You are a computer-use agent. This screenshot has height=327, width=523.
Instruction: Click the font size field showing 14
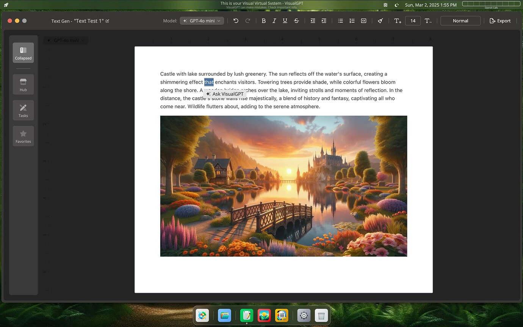pyautogui.click(x=413, y=21)
